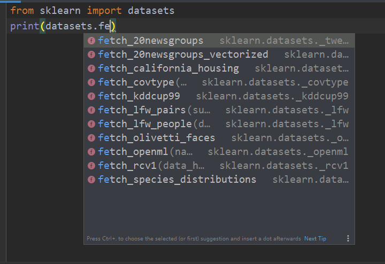385x264 pixels.
Task: Click function icon beside fetch_species_distributions
Action: 91,180
